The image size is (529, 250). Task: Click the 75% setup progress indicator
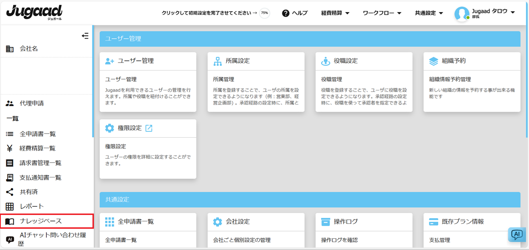[264, 13]
